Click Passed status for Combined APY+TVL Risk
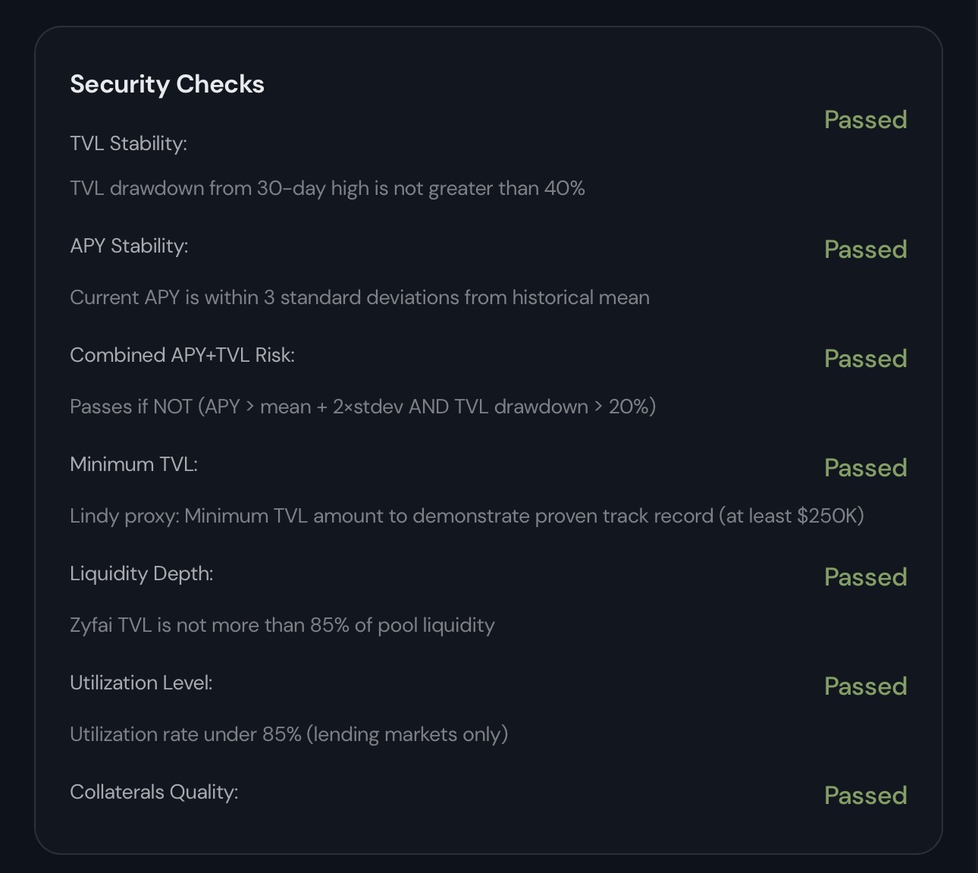Image resolution: width=978 pixels, height=873 pixels. coord(865,359)
